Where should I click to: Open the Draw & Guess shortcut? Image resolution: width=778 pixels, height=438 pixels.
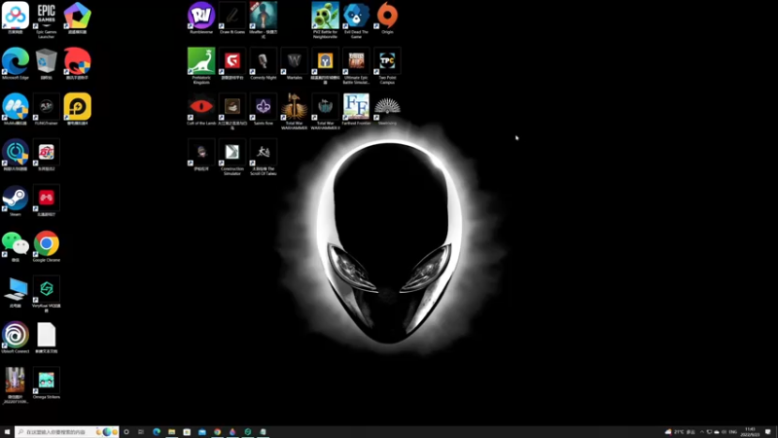(232, 17)
